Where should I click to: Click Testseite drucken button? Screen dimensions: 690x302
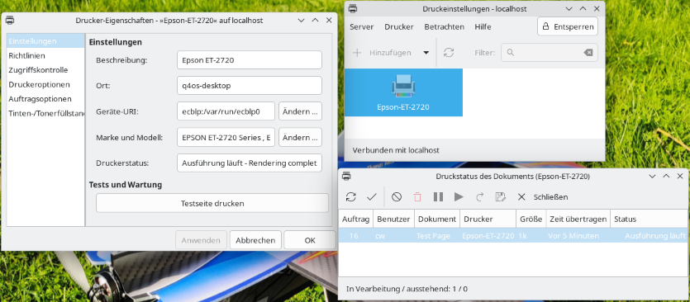[212, 204]
